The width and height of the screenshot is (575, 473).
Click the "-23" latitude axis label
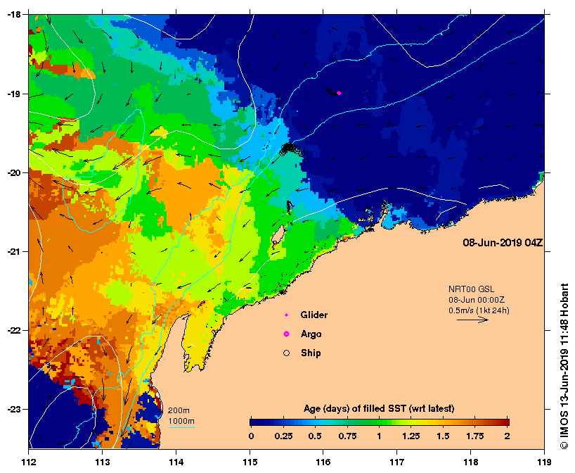[x=13, y=409]
